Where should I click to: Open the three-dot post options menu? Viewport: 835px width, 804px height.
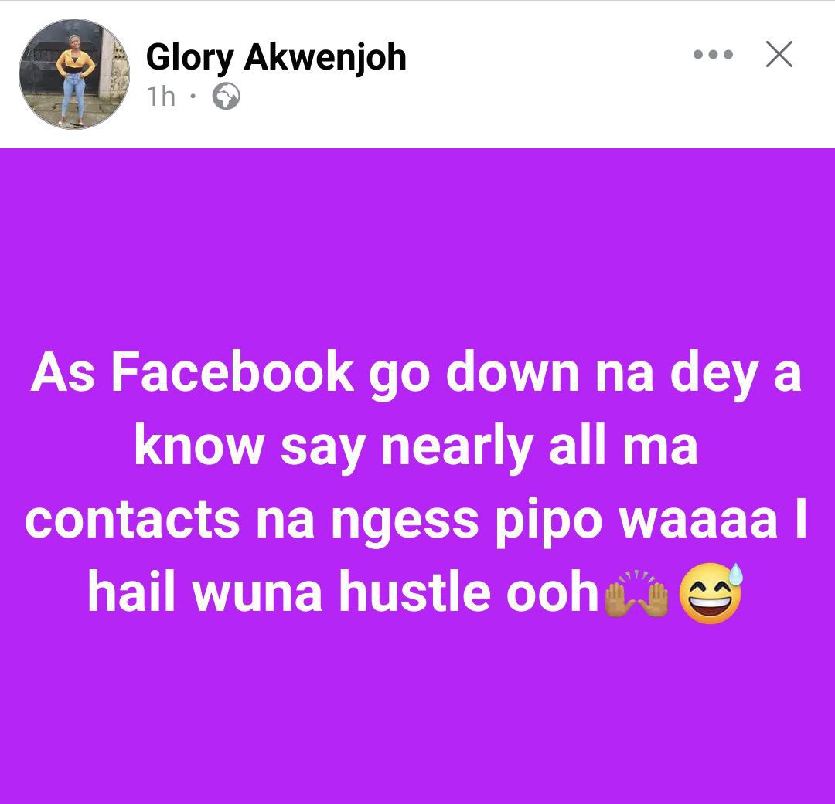point(713,54)
